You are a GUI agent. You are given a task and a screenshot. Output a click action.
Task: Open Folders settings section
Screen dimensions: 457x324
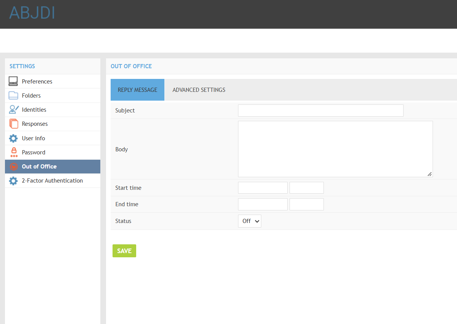[x=53, y=95]
